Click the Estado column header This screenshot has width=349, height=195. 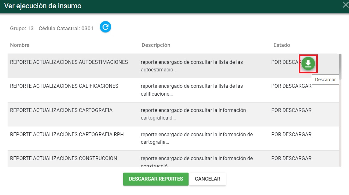point(281,45)
